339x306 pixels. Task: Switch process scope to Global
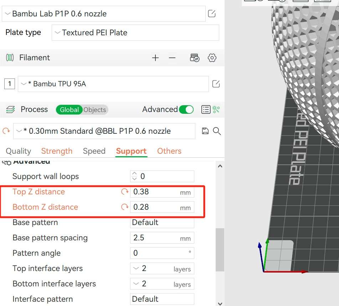69,110
